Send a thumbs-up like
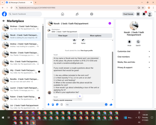The image size is (156, 125). [111, 104]
